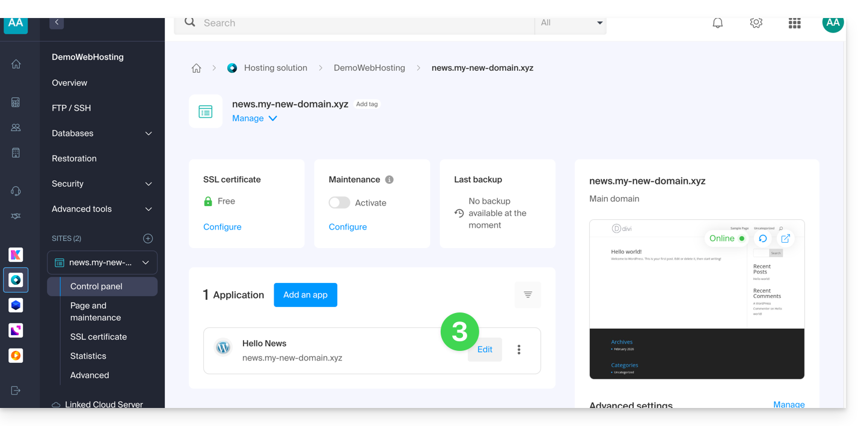Click the Add an app button
The height and width of the screenshot is (426, 864).
coord(305,295)
